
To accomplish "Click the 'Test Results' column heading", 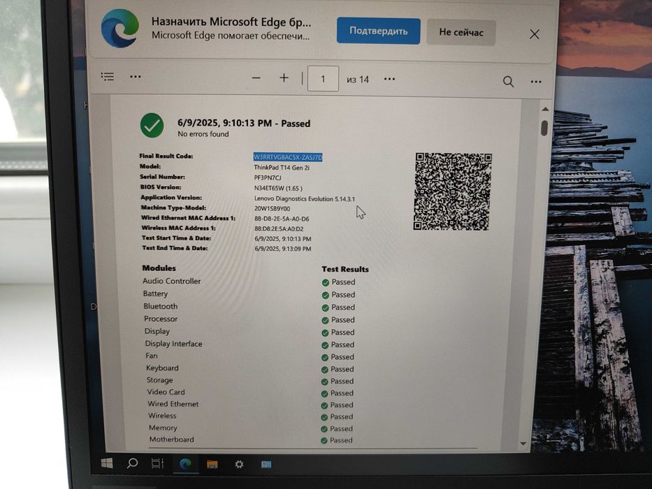I will (x=345, y=269).
